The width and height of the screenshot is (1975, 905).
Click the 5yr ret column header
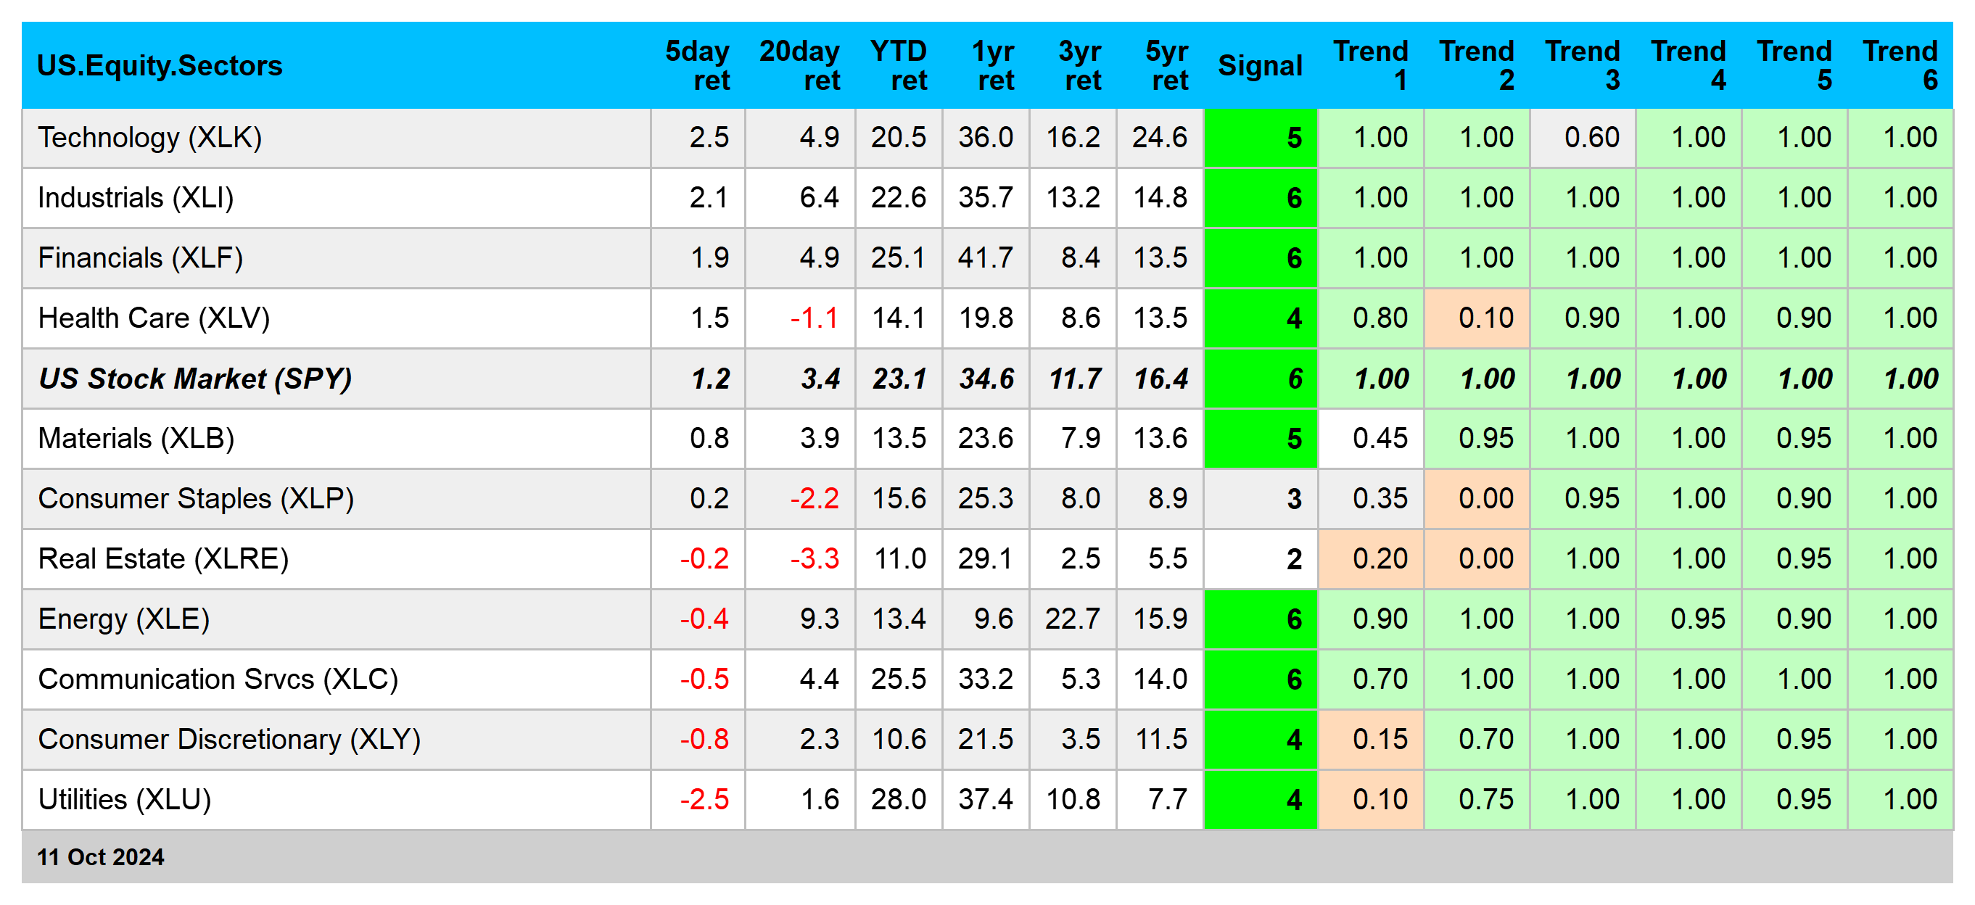pos(1167,66)
